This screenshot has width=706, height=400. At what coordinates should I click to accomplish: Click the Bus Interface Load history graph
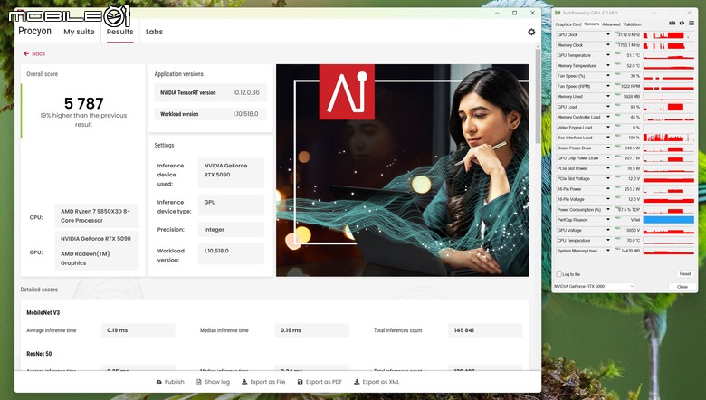[x=669, y=138]
